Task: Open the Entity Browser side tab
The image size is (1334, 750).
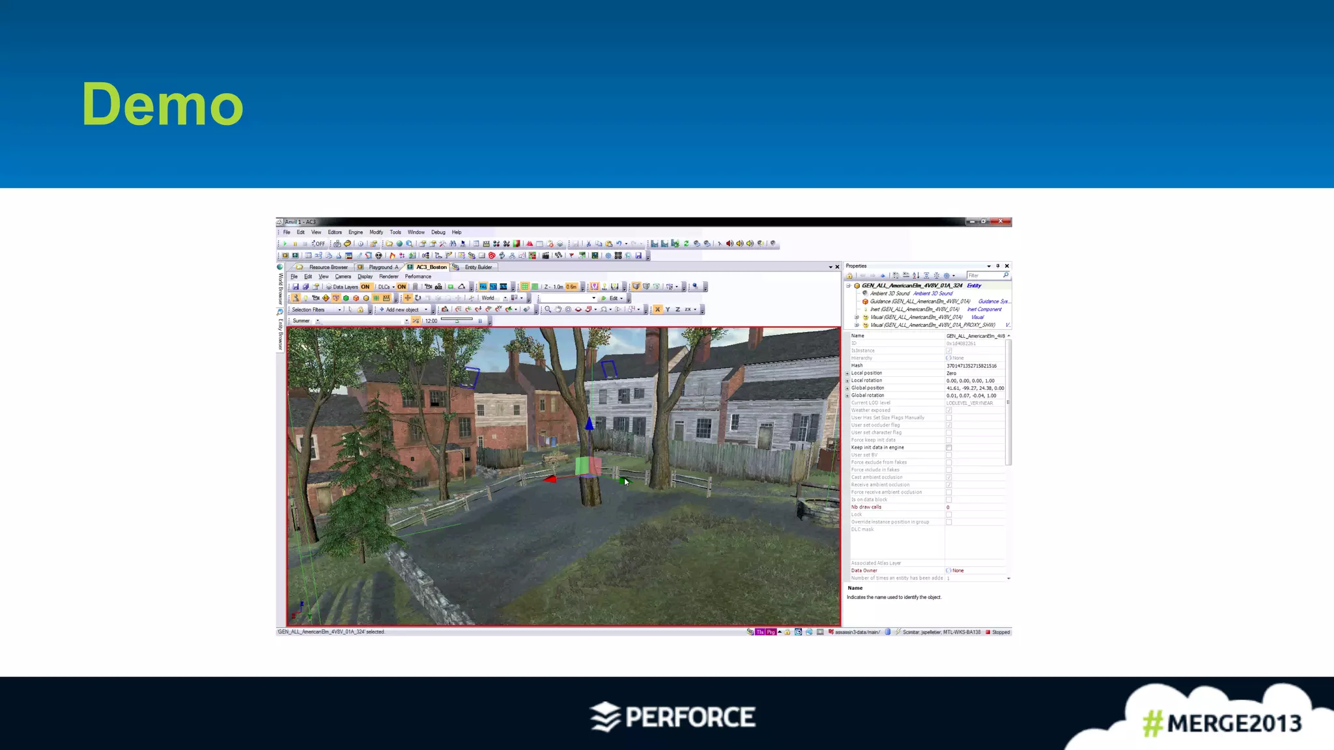Action: tap(280, 330)
